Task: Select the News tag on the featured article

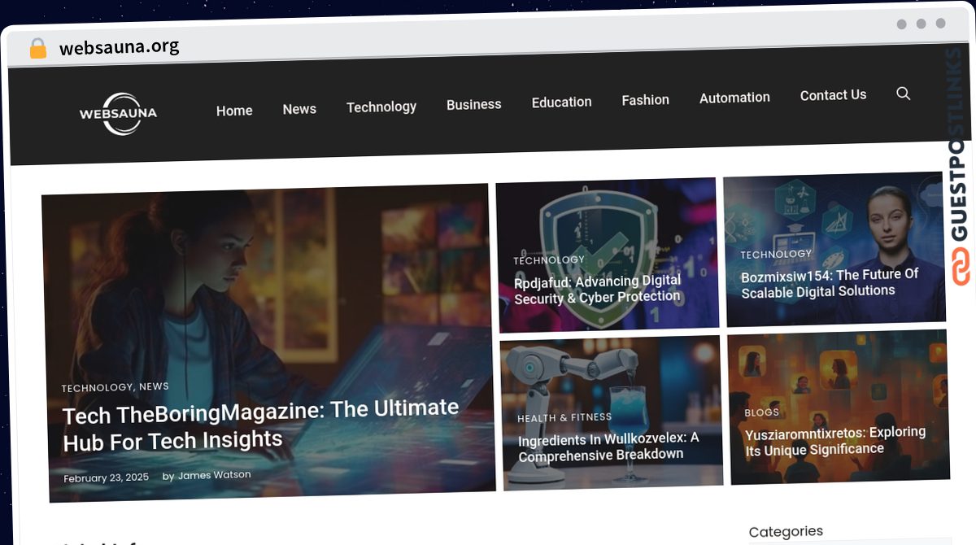Action: point(154,386)
